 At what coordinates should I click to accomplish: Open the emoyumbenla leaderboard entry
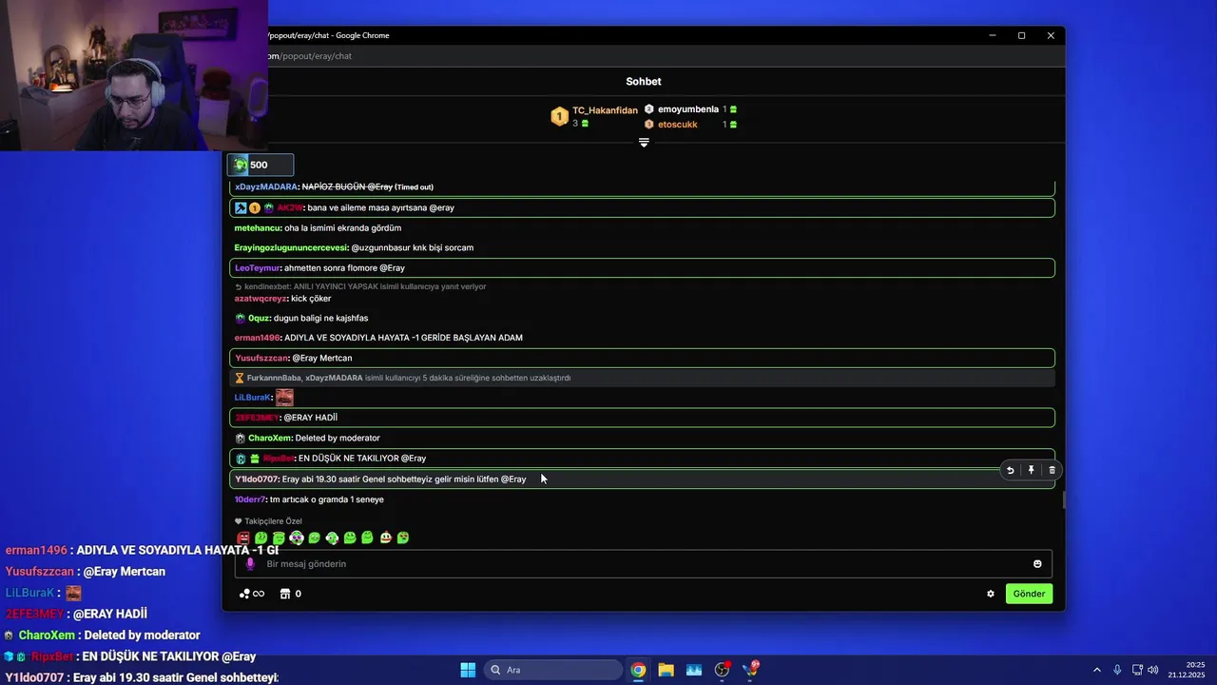(x=690, y=109)
